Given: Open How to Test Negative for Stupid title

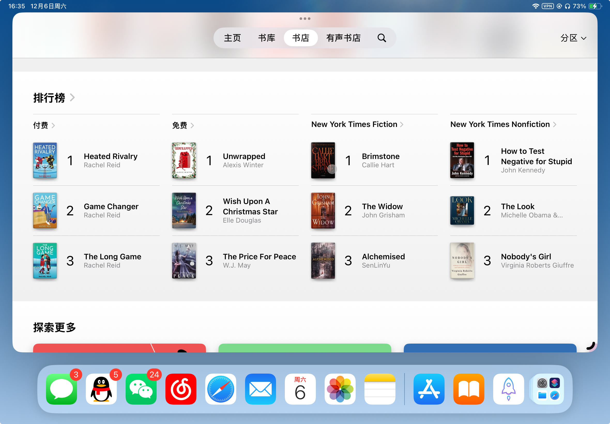Looking at the screenshot, I should click(536, 156).
